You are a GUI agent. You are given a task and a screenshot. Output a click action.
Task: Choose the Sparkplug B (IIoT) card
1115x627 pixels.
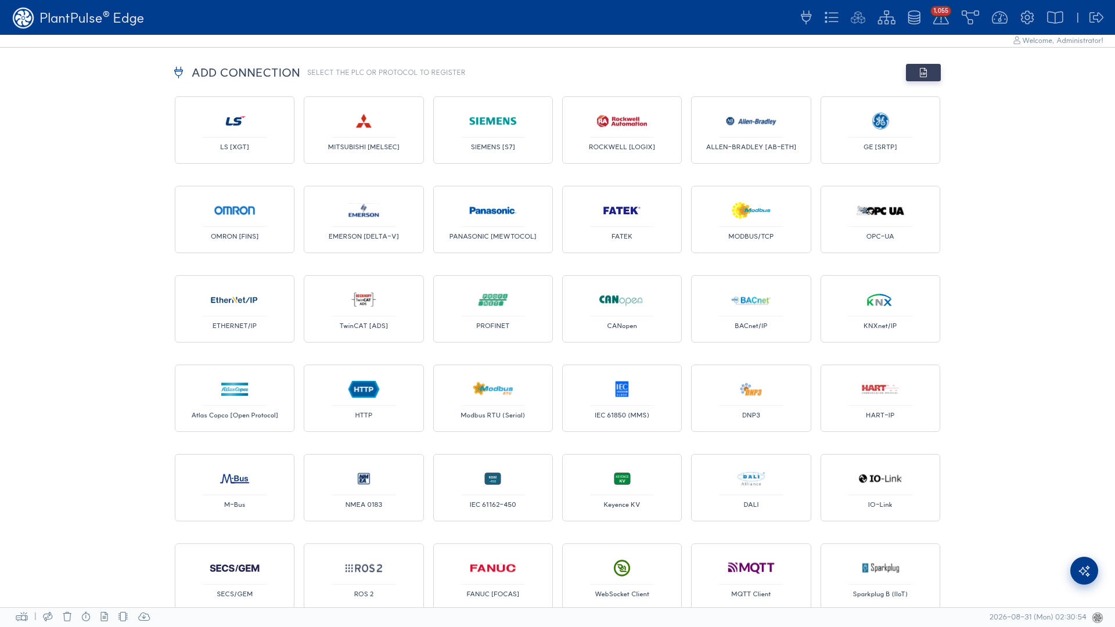click(x=880, y=575)
